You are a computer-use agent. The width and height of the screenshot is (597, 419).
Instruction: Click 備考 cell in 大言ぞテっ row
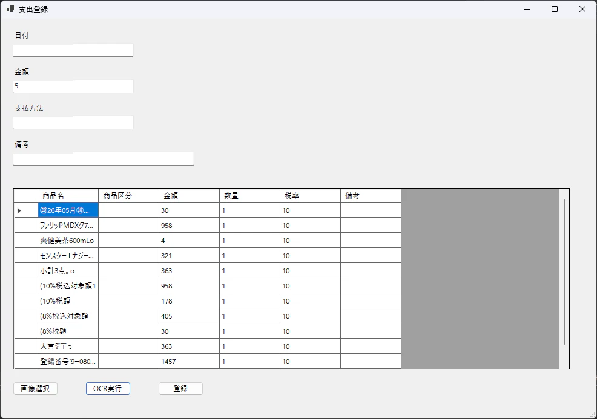coord(371,346)
